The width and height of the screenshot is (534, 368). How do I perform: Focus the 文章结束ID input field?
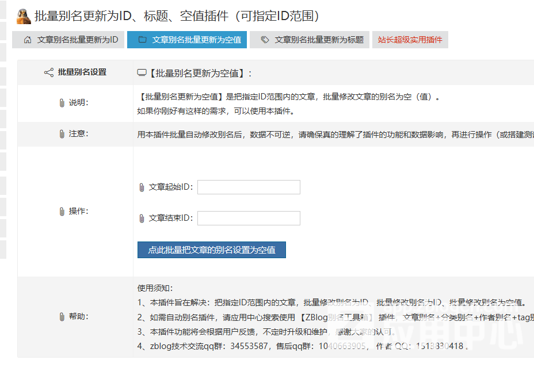pos(249,218)
